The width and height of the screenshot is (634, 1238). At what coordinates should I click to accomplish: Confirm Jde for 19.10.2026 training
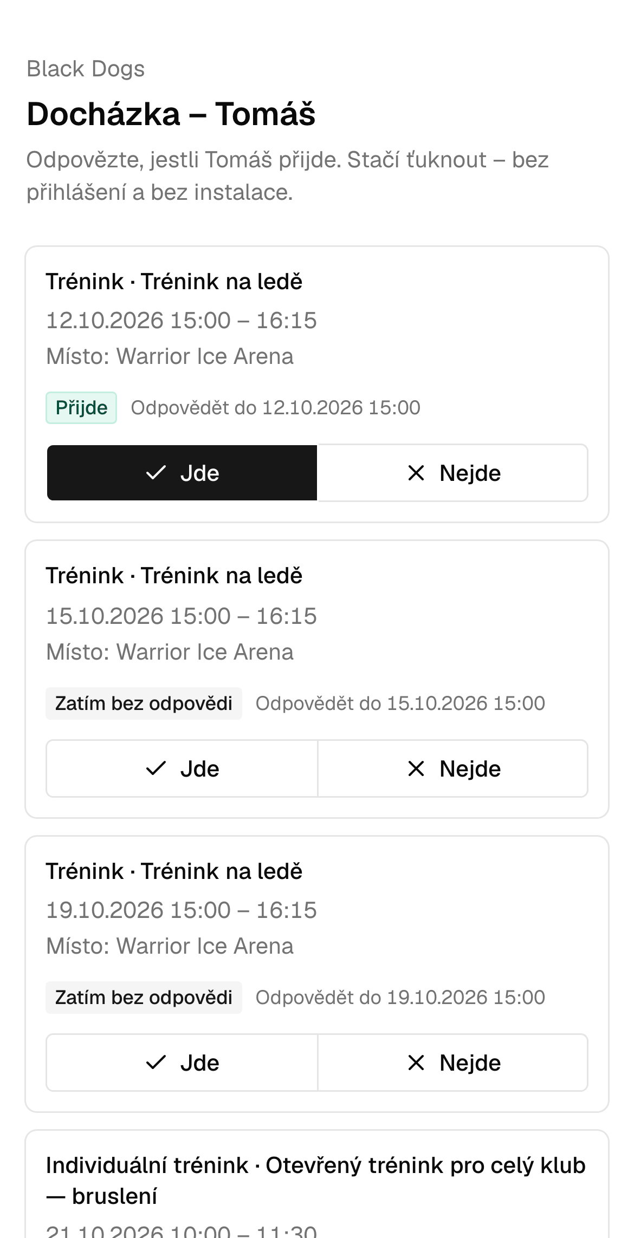pyautogui.click(x=182, y=1063)
